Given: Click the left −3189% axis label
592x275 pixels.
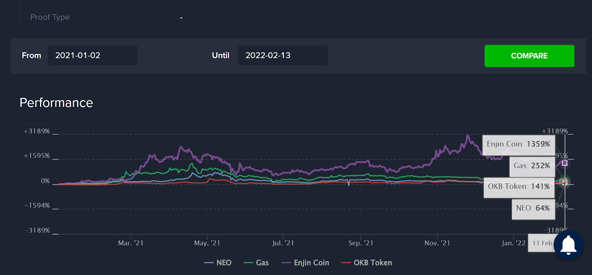Looking at the screenshot, I should [x=37, y=230].
